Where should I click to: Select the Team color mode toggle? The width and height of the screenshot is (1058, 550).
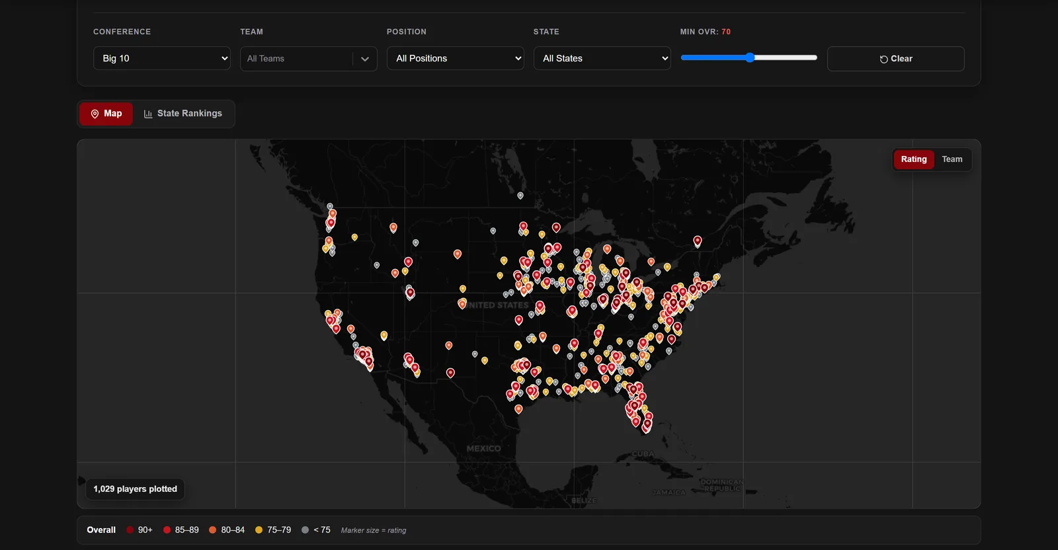[952, 159]
